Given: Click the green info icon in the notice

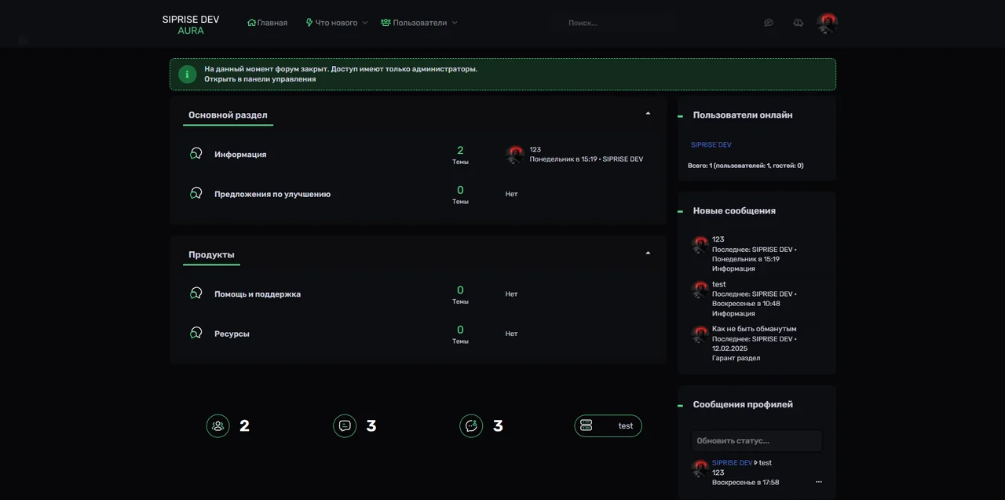Looking at the screenshot, I should 187,75.
